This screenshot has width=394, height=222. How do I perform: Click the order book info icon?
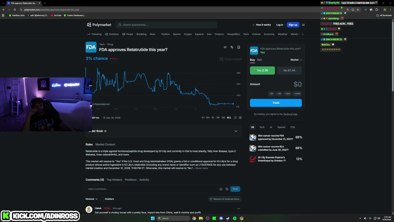tap(105, 131)
